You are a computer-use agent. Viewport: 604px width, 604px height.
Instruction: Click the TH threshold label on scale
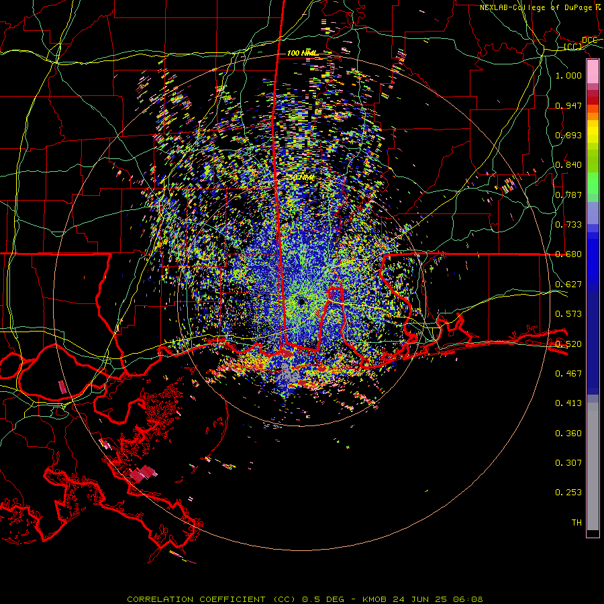pos(576,523)
